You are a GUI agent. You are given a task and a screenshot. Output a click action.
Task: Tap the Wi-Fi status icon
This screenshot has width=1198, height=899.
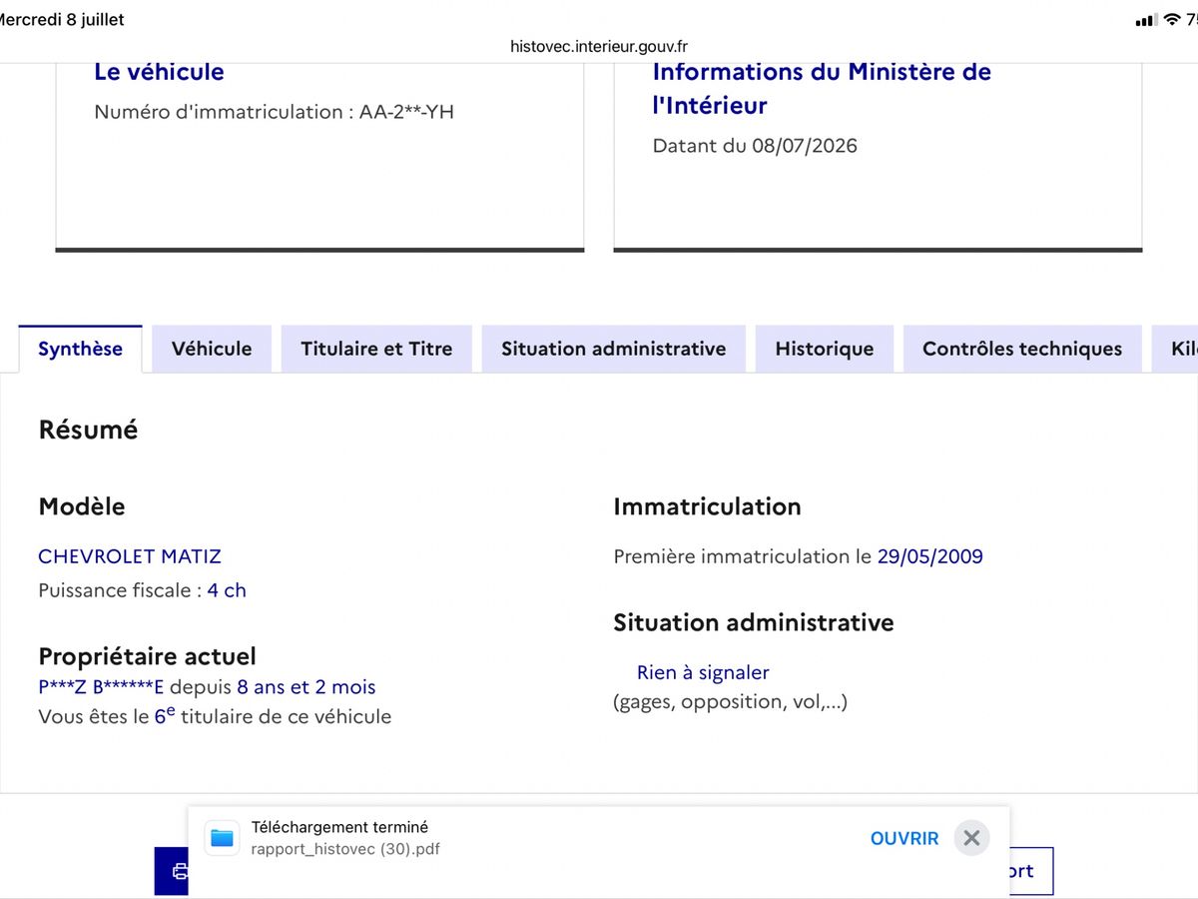pyautogui.click(x=1172, y=20)
